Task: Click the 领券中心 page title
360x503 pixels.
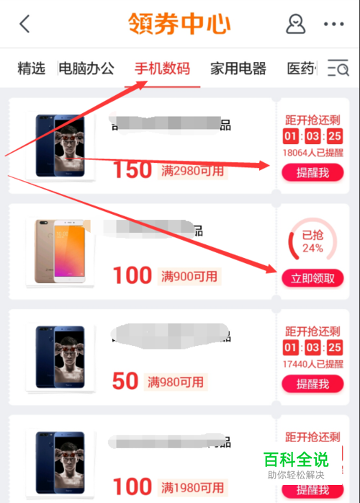Action: [x=179, y=24]
